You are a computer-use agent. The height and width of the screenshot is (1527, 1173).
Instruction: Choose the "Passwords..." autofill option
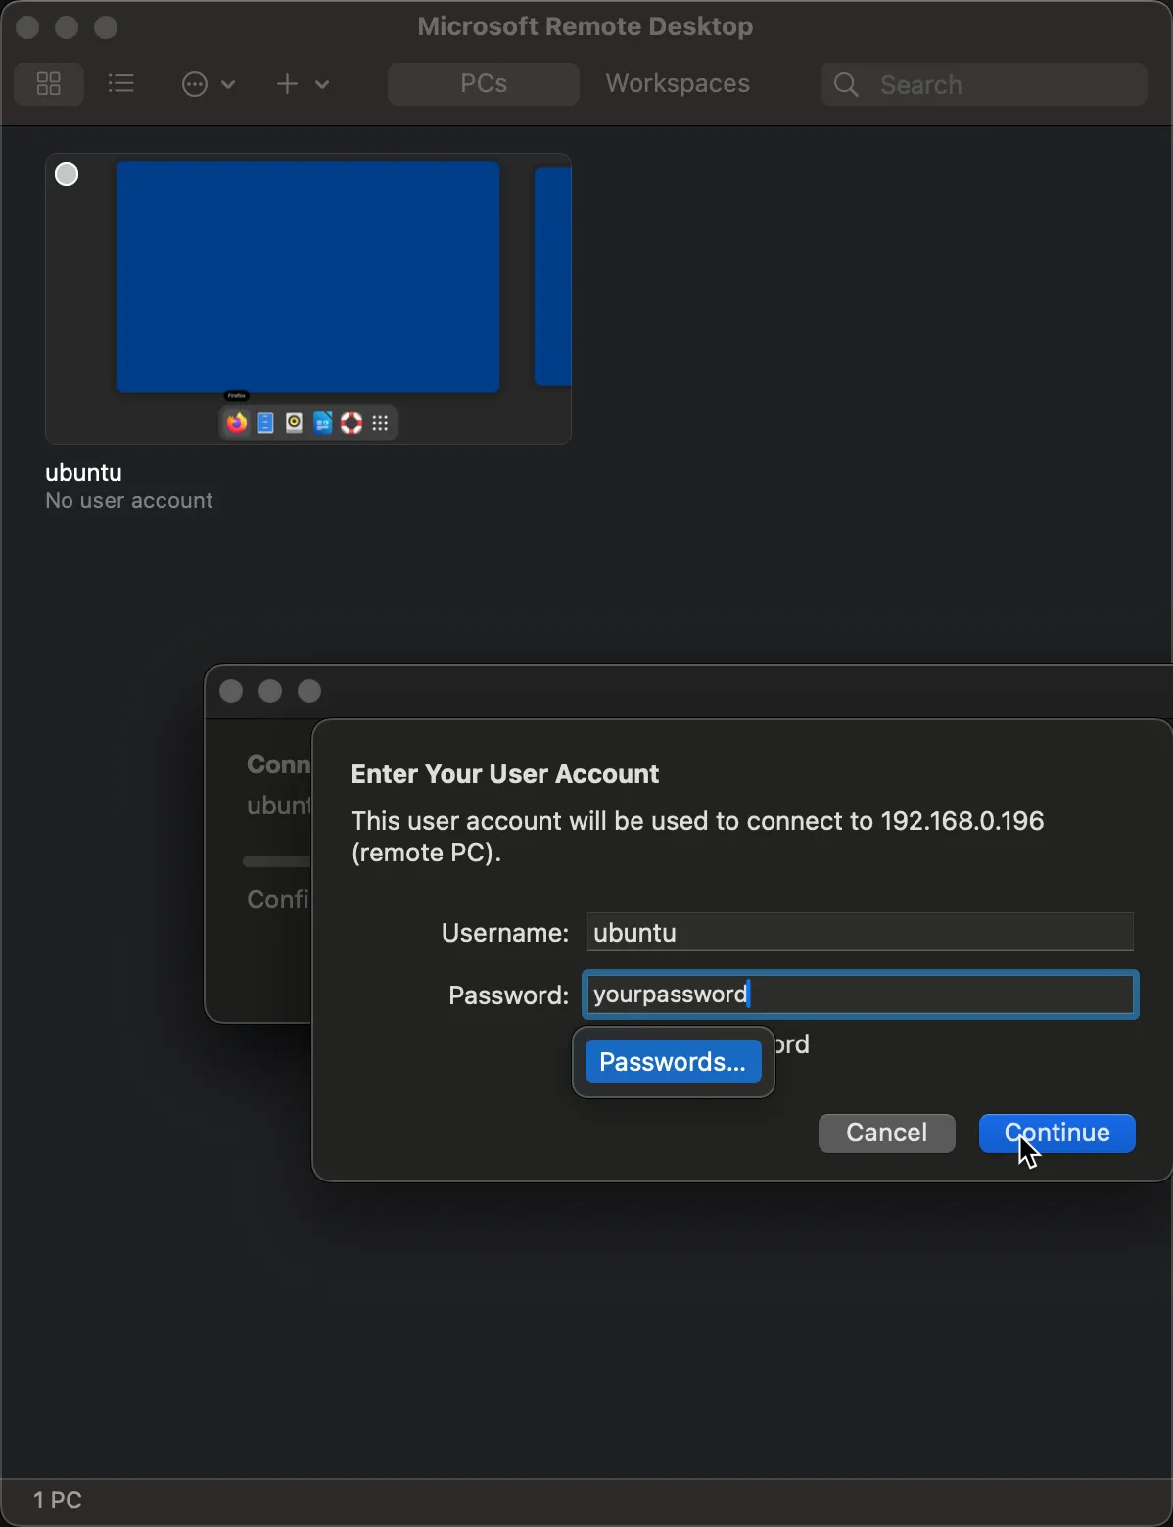[x=674, y=1062]
